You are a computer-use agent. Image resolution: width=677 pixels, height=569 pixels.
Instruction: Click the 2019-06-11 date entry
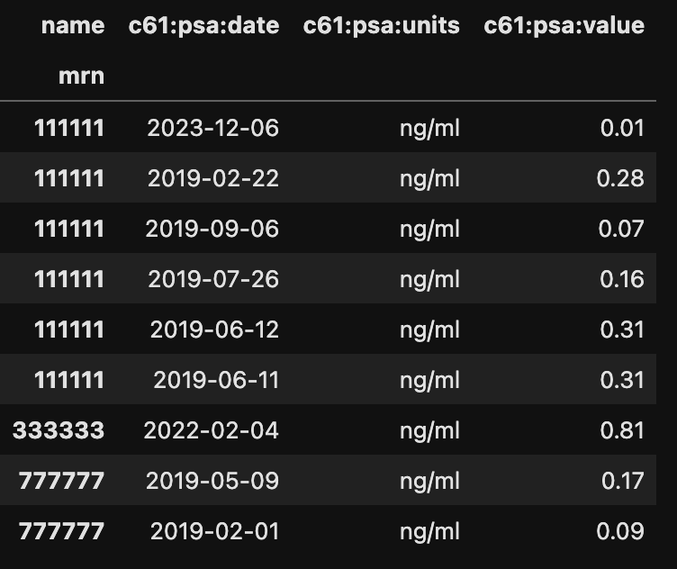tap(216, 380)
